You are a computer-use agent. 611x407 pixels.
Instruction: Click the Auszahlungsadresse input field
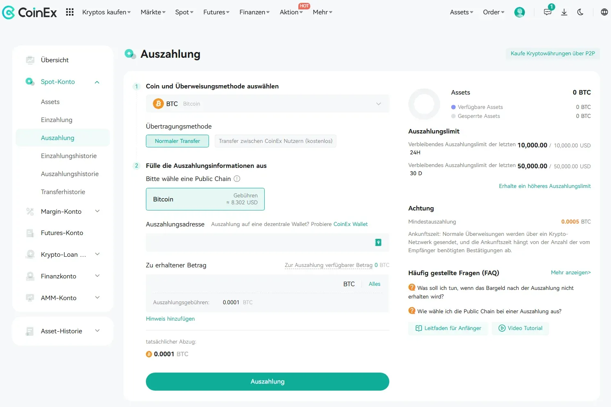pyautogui.click(x=268, y=242)
